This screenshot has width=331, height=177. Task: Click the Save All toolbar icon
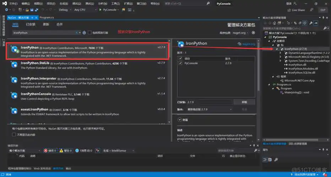[x=36, y=10]
